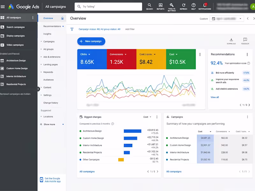255x191 pixels.
Task: Collapse the side navigation panel handle
Action: pos(38,89)
